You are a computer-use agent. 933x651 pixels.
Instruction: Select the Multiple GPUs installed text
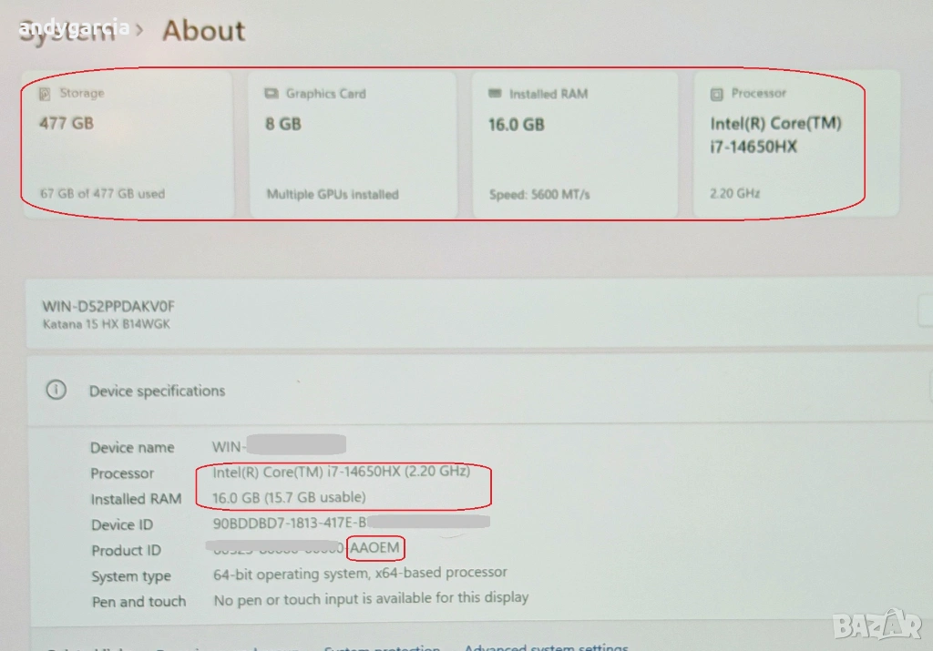pyautogui.click(x=332, y=194)
